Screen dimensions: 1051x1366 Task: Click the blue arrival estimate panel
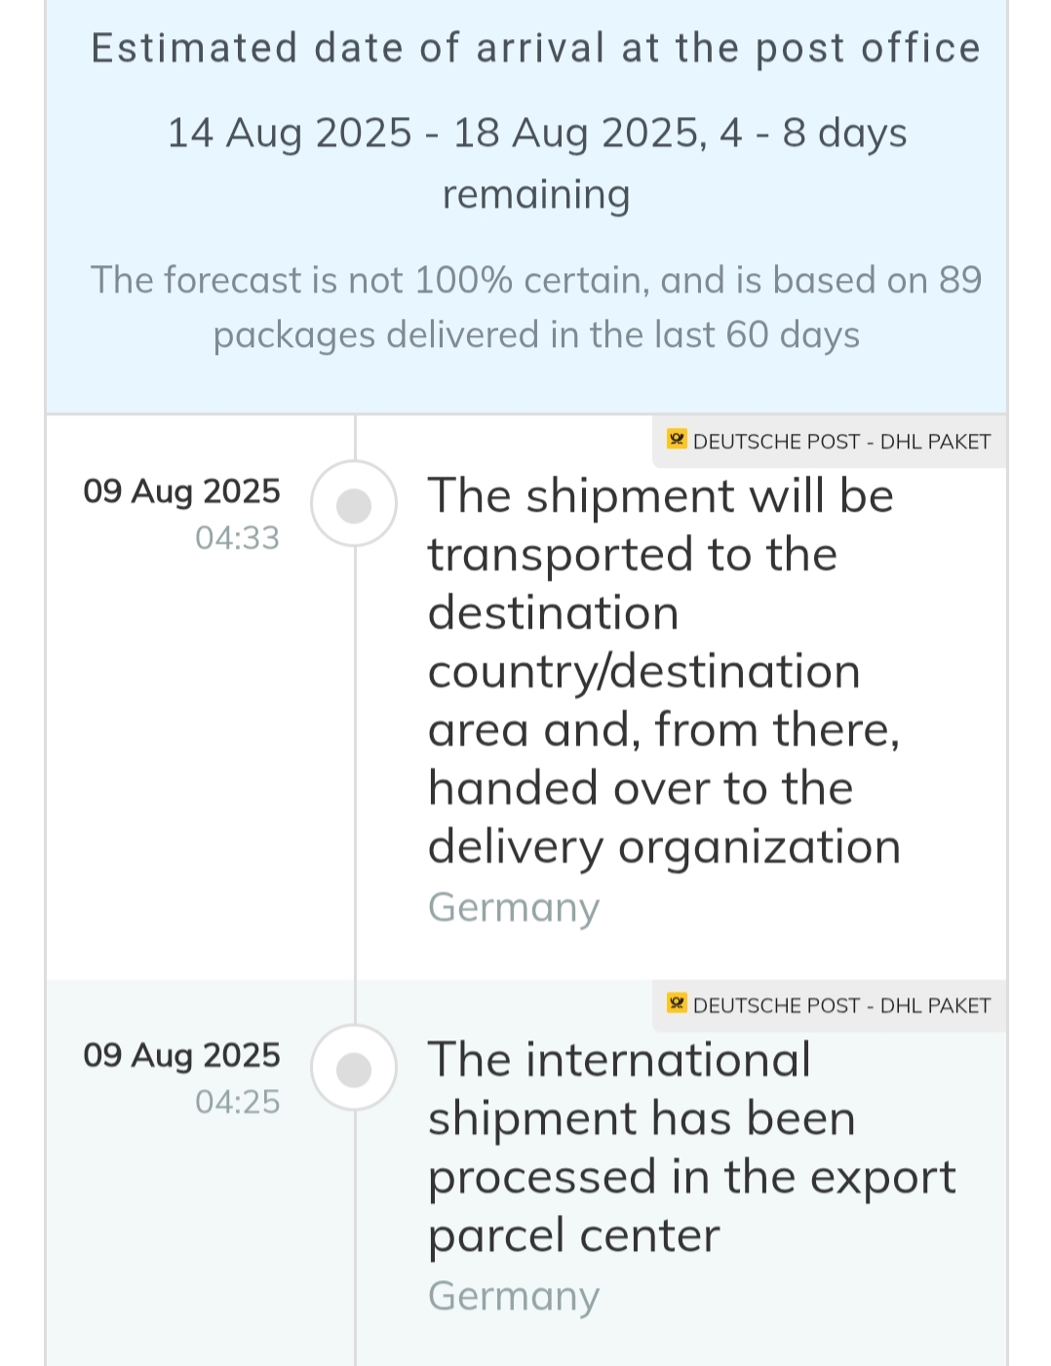(x=526, y=206)
